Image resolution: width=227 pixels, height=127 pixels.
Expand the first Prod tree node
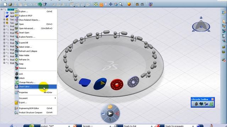(x=4, y=26)
